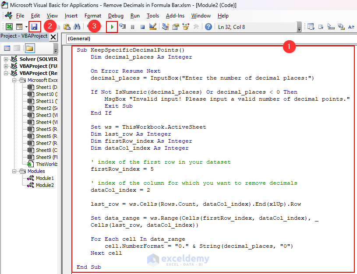The image size is (357, 274).
Task: Select ThisWorkbook in the project tree
Action: click(42, 164)
